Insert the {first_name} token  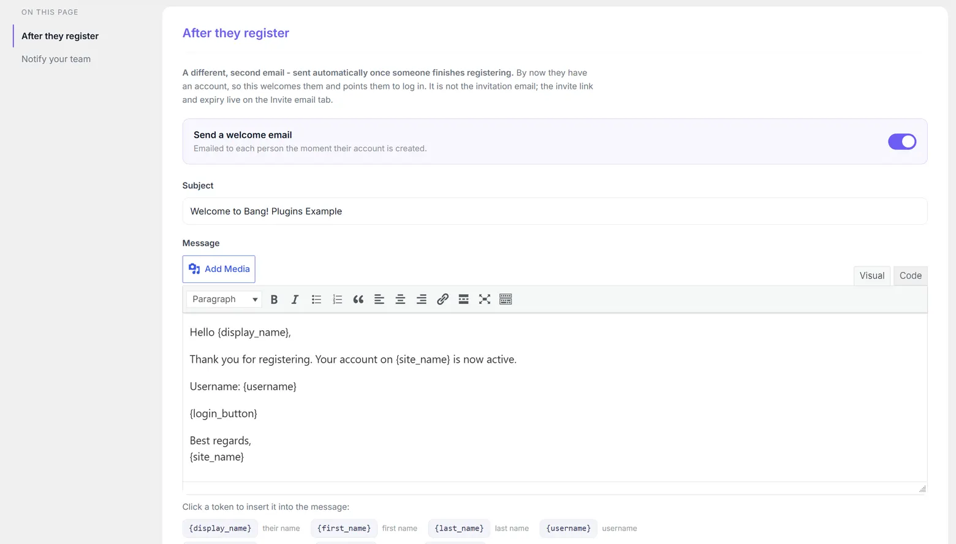point(344,528)
